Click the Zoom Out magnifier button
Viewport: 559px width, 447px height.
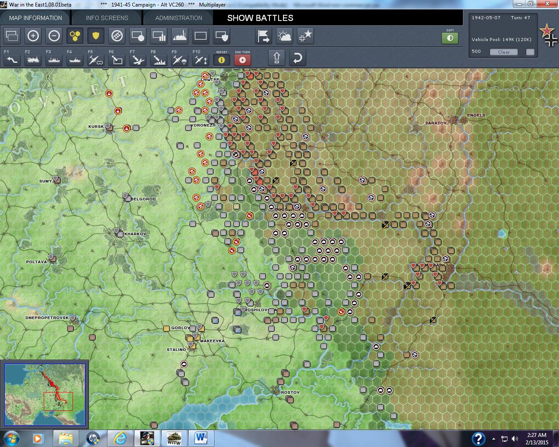[54, 36]
